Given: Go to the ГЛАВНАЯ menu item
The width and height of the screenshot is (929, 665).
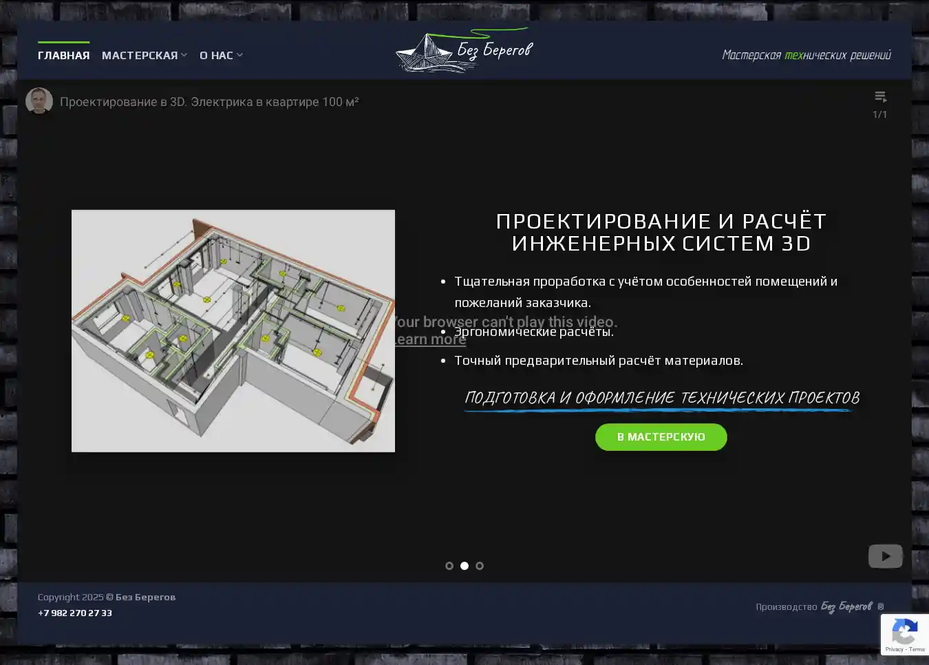Looking at the screenshot, I should (x=63, y=55).
